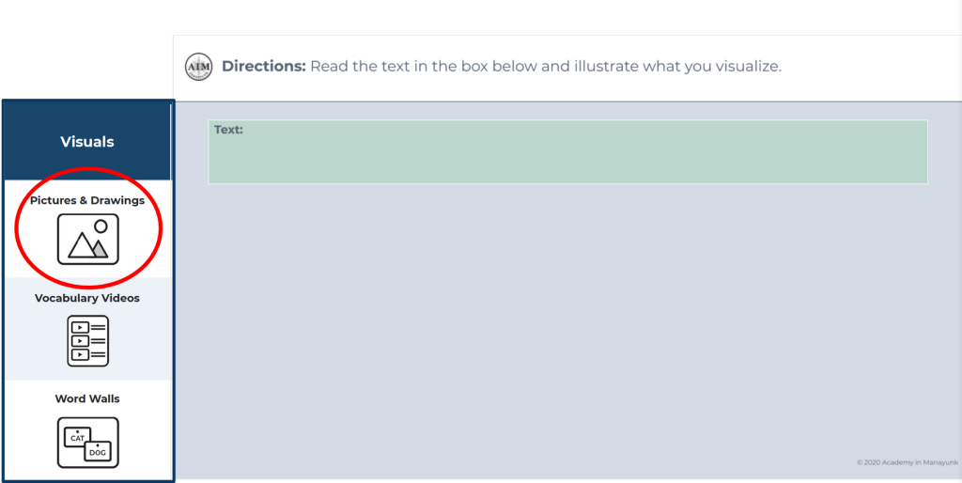Click the Visuals panel header
This screenshot has height=483, width=962.
(87, 142)
